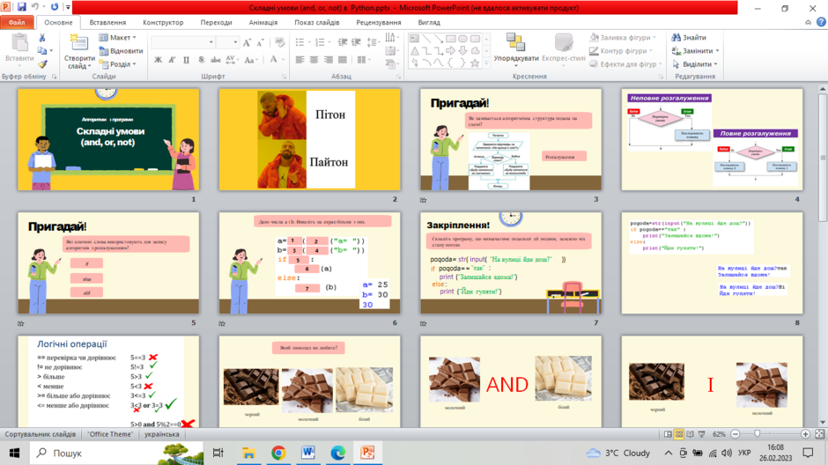The image size is (828, 465).
Task: Click the Word icon in the taskbar
Action: click(308, 453)
